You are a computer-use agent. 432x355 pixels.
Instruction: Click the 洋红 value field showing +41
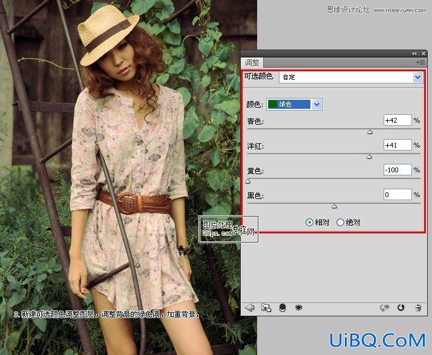coord(398,145)
